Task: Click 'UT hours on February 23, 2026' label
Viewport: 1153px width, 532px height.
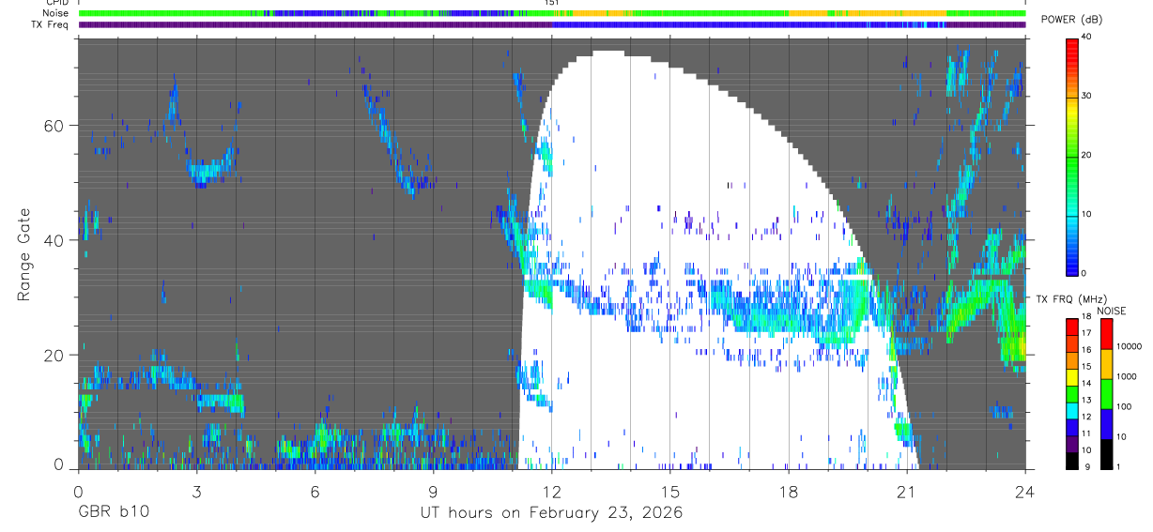Action: click(551, 514)
